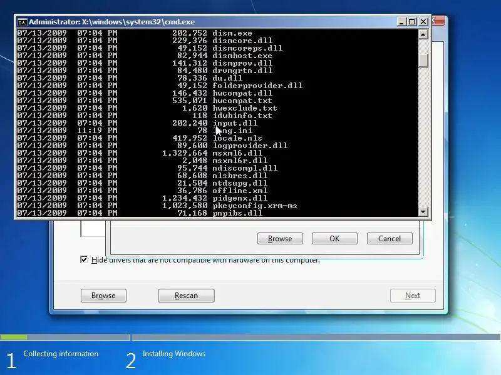Click Rescan in the Load Driver window

click(x=186, y=296)
